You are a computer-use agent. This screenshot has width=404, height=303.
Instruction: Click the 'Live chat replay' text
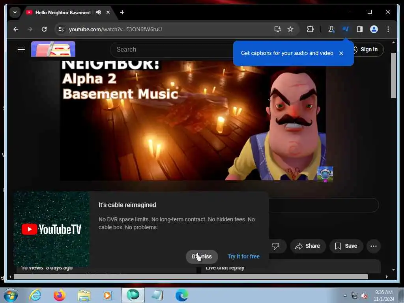pos(225,268)
